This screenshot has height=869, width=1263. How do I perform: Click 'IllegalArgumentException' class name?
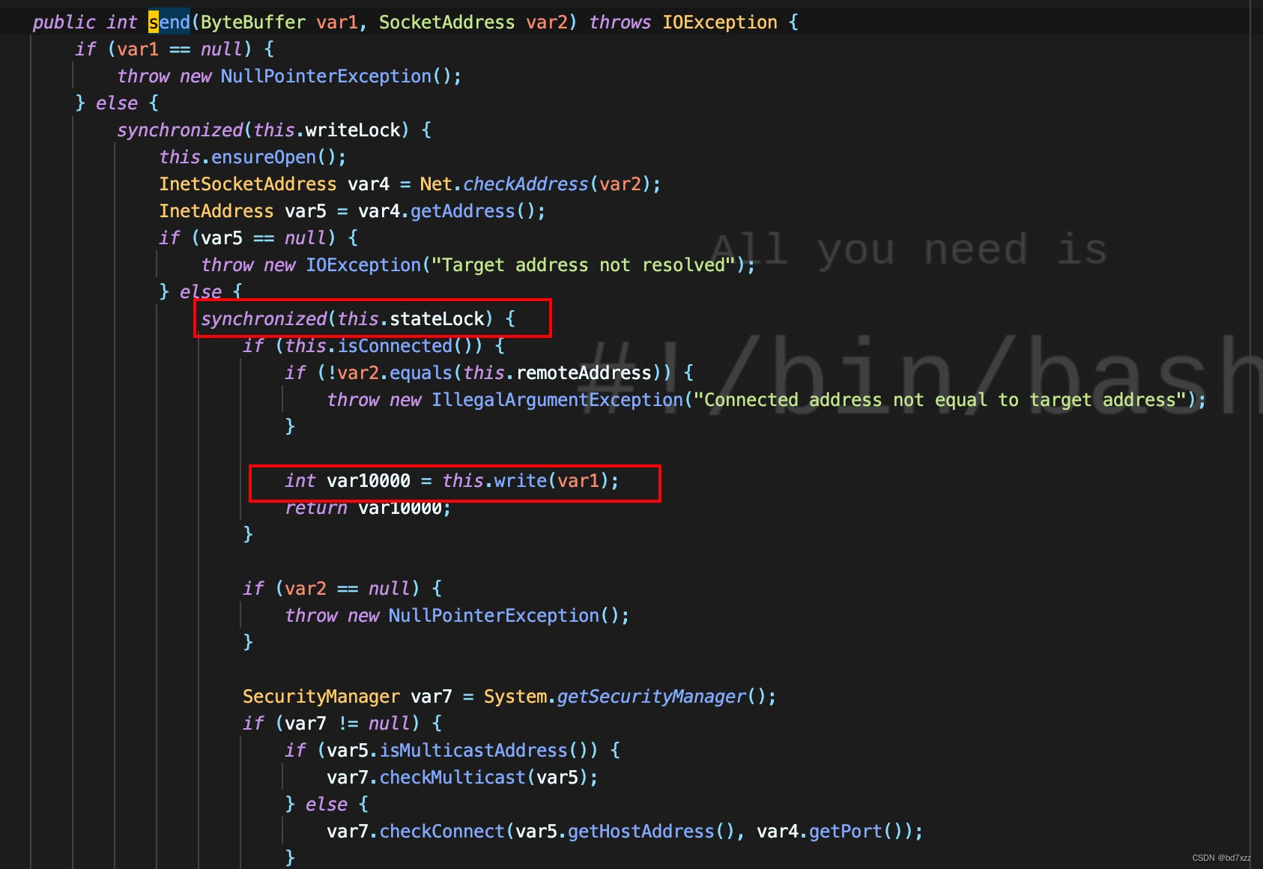557,400
